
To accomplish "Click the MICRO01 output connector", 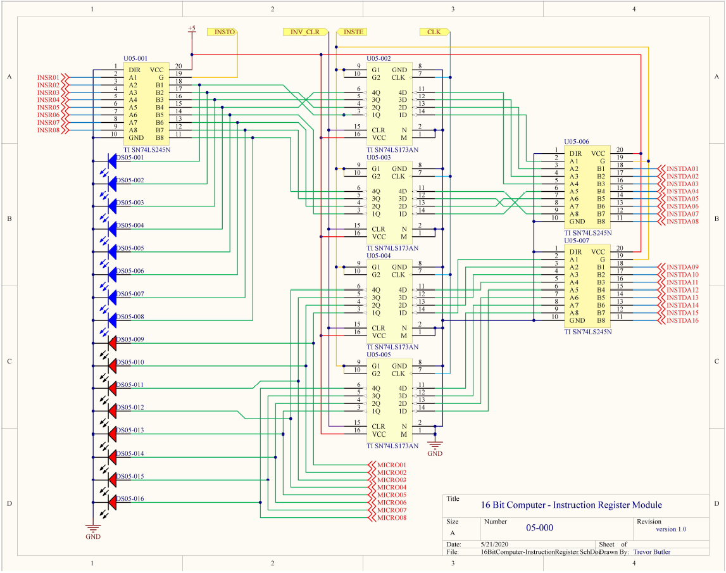I will click(x=390, y=465).
